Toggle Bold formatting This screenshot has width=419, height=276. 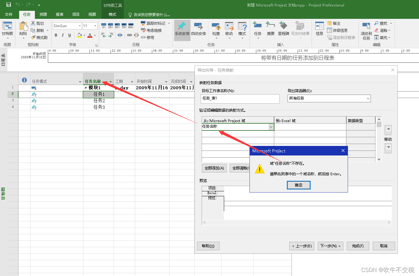click(x=56, y=35)
